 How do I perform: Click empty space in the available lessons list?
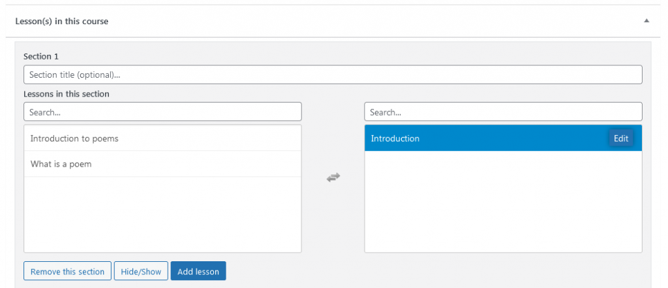[162, 216]
